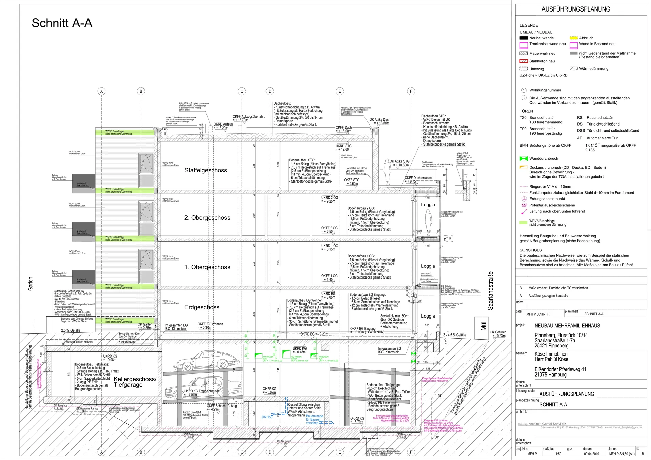Click the green Wanddurchbruch legend symbol
Image resolution: width=651 pixels, height=460 pixels.
pos(524,158)
